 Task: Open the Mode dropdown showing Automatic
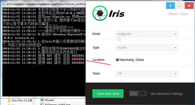(x=147, y=34)
